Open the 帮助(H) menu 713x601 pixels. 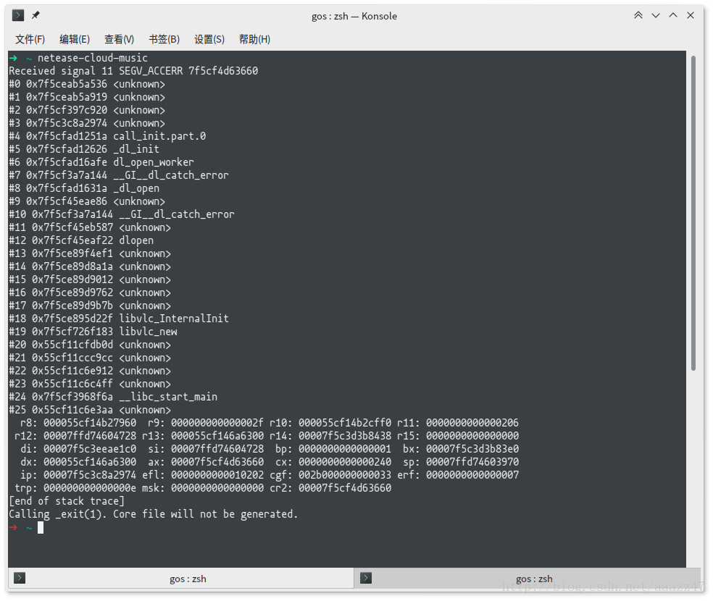[254, 40]
